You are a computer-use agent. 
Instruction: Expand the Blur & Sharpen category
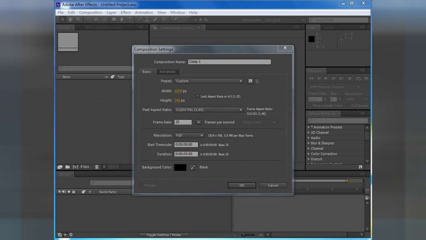pyautogui.click(x=309, y=143)
